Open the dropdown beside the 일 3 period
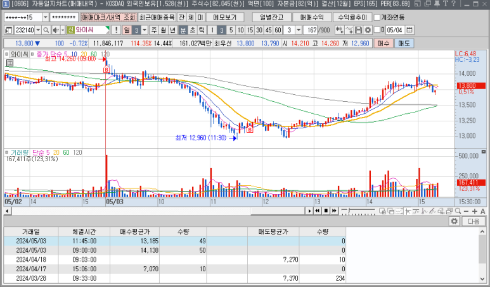This screenshot has width=490, height=287. click(x=145, y=30)
